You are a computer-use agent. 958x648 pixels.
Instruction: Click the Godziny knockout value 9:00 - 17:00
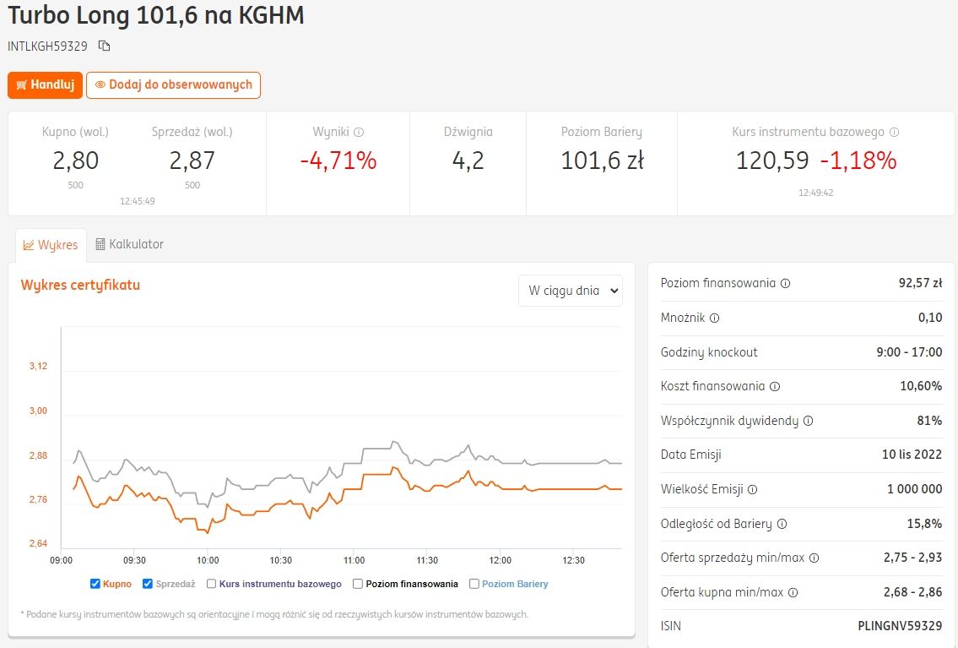click(909, 352)
